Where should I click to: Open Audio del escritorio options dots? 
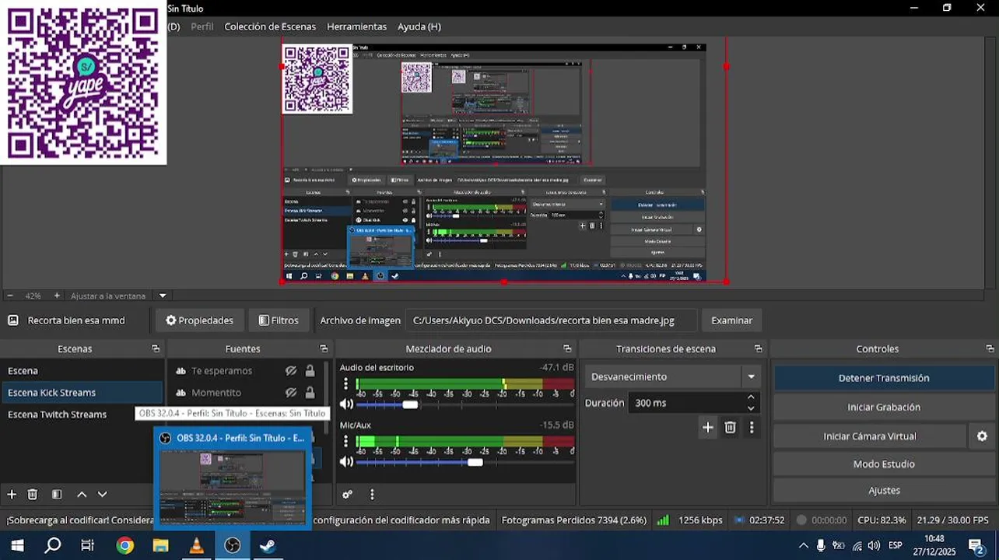coord(346,383)
